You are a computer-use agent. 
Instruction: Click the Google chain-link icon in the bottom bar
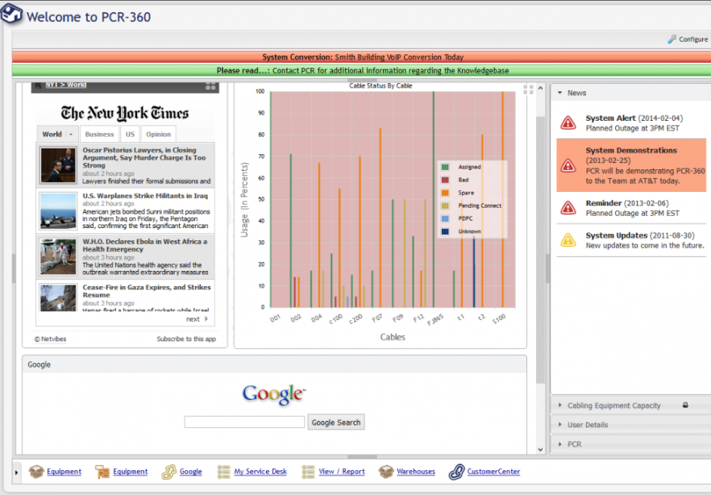[168, 472]
